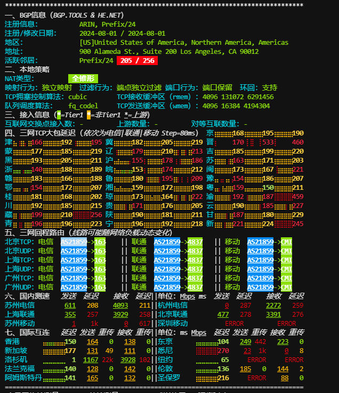Screen dimensions: 339x393
Task: Click the green 163 hop in 北京UDP row
Action: 100,251
